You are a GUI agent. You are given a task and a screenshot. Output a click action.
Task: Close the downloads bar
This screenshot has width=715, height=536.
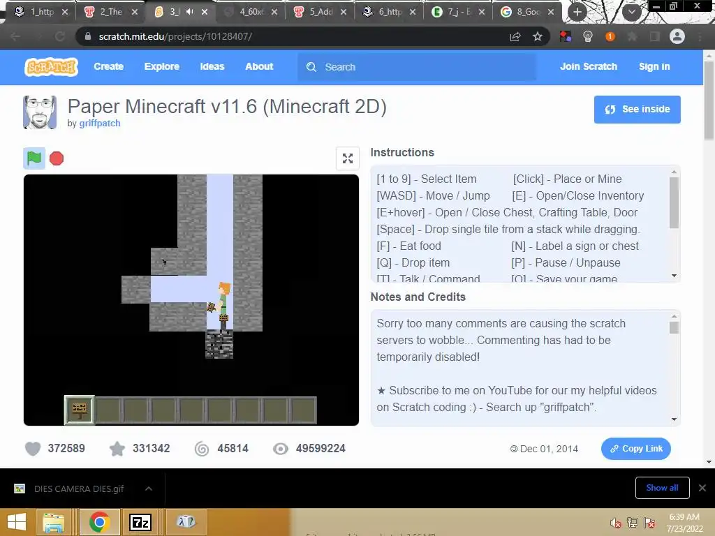pos(702,488)
